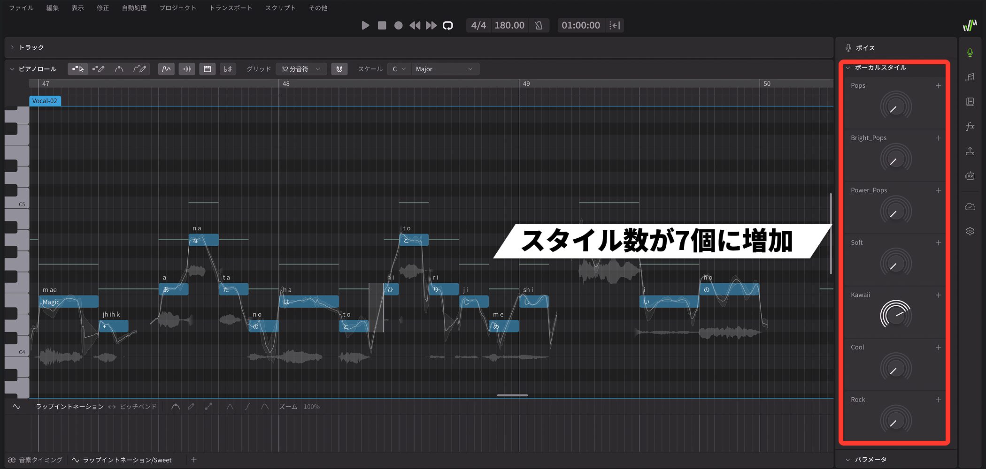The image size is (986, 469).
Task: Open the Major scale type dropdown
Action: [444, 69]
